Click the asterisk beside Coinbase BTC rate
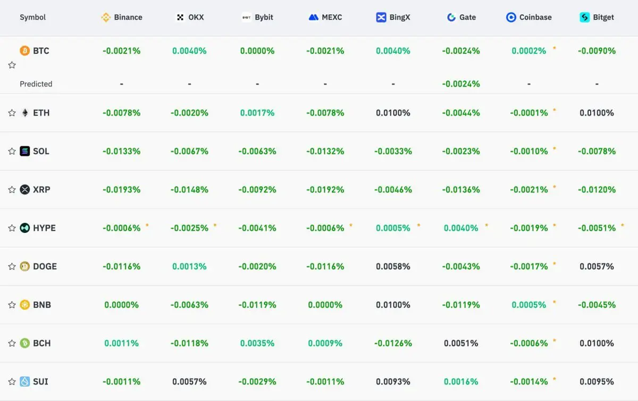This screenshot has height=401, width=638. pyautogui.click(x=555, y=48)
